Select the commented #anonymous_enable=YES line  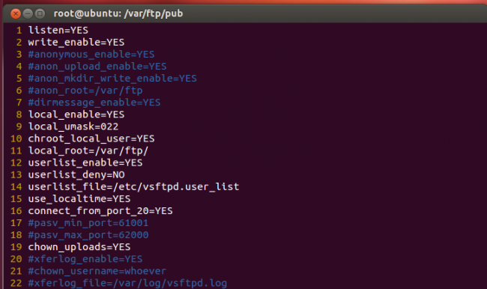[91, 55]
